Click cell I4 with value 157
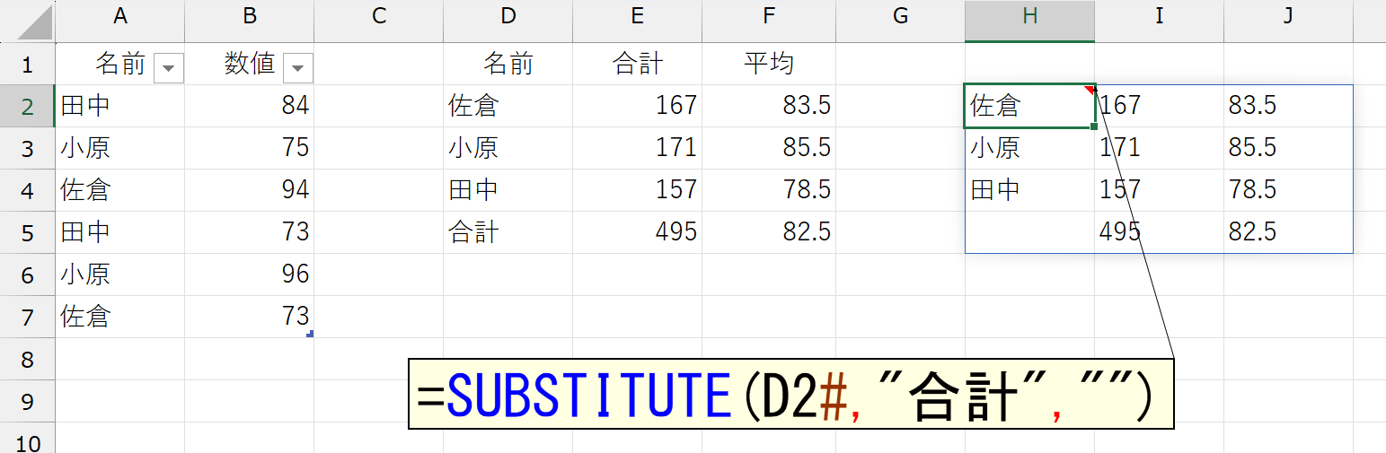Viewport: 1386px width, 453px height. (x=1160, y=190)
